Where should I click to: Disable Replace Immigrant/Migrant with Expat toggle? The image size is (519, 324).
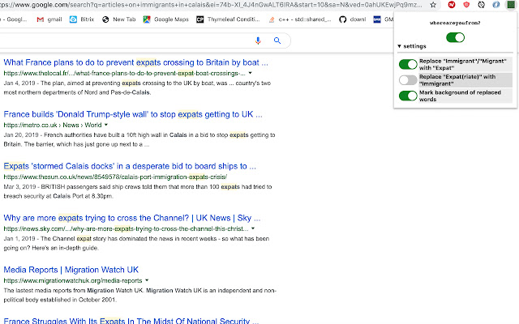408,64
